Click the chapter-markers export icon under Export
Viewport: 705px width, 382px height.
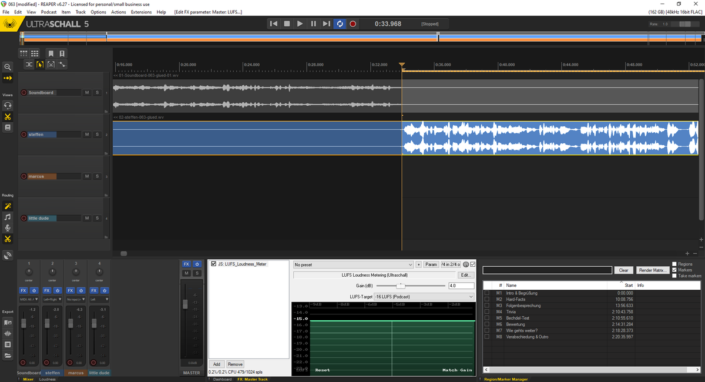8,323
